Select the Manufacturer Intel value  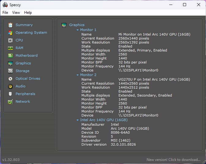[x=115, y=124]
